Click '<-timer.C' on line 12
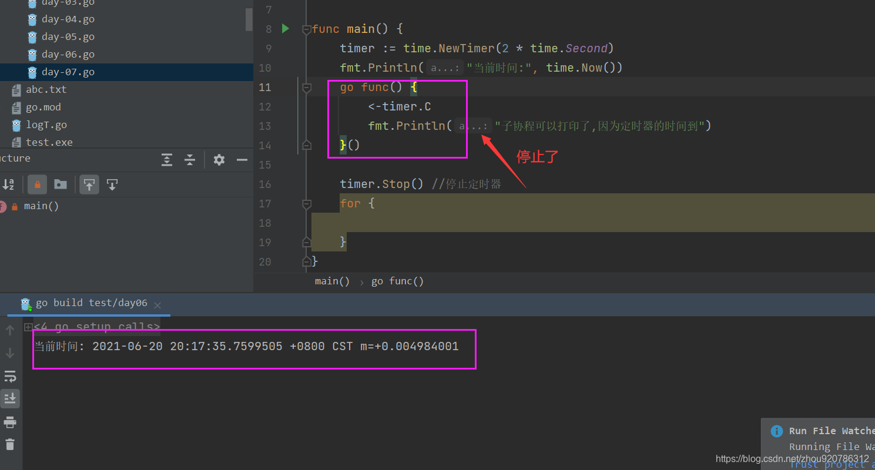 [x=400, y=107]
